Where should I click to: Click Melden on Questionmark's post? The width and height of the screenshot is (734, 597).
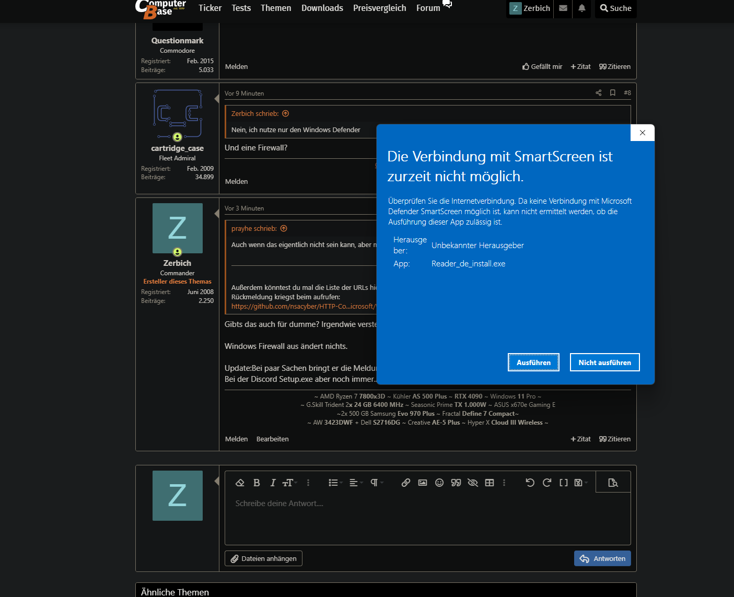click(237, 67)
